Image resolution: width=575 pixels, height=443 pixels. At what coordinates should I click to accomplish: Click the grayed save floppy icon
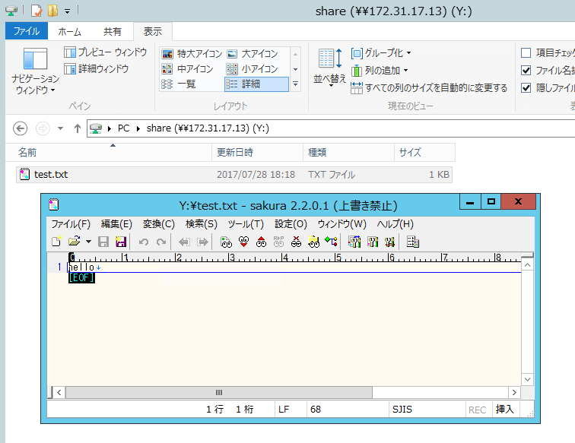pos(103,242)
